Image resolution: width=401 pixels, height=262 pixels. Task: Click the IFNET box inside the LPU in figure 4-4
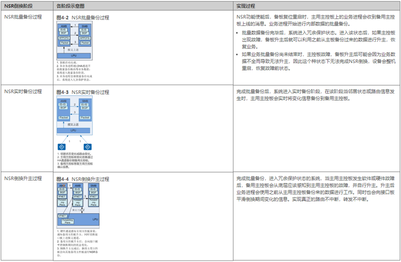[63, 216]
